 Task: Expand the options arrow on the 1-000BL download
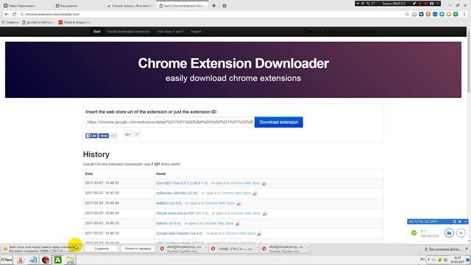[257, 249]
